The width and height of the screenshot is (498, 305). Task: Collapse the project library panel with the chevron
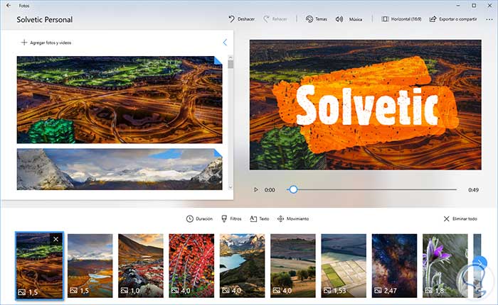coord(225,43)
